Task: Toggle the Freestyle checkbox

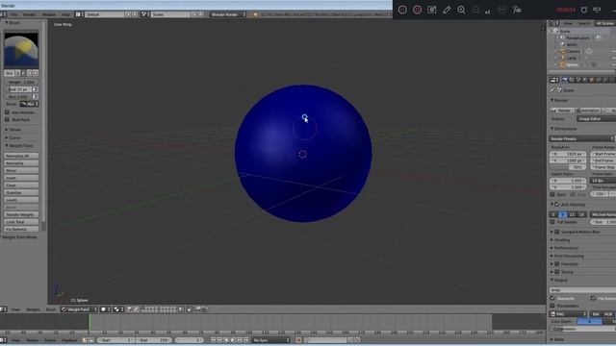Action: tap(557, 264)
